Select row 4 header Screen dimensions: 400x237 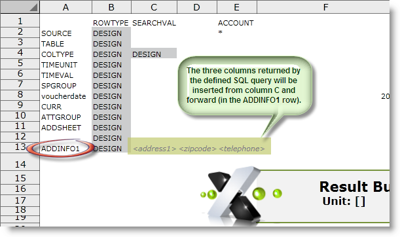click(x=20, y=53)
